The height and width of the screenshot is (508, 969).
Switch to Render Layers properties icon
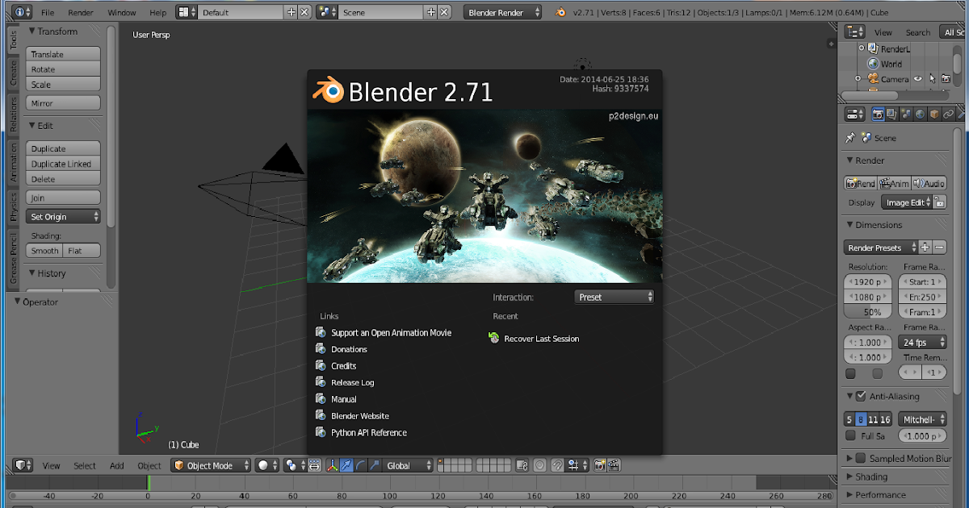pyautogui.click(x=891, y=115)
